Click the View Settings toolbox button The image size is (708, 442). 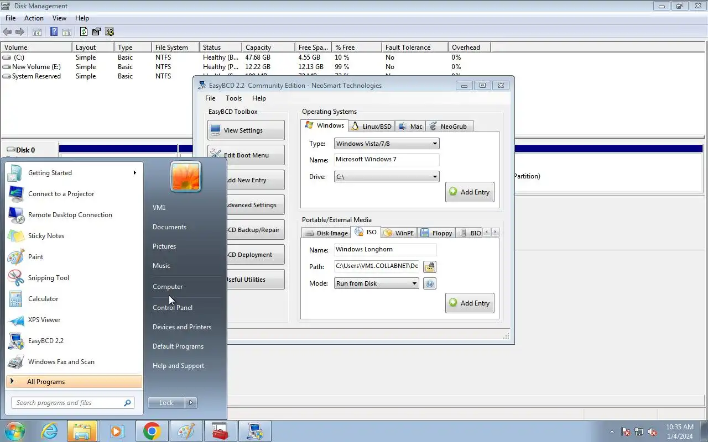point(246,130)
